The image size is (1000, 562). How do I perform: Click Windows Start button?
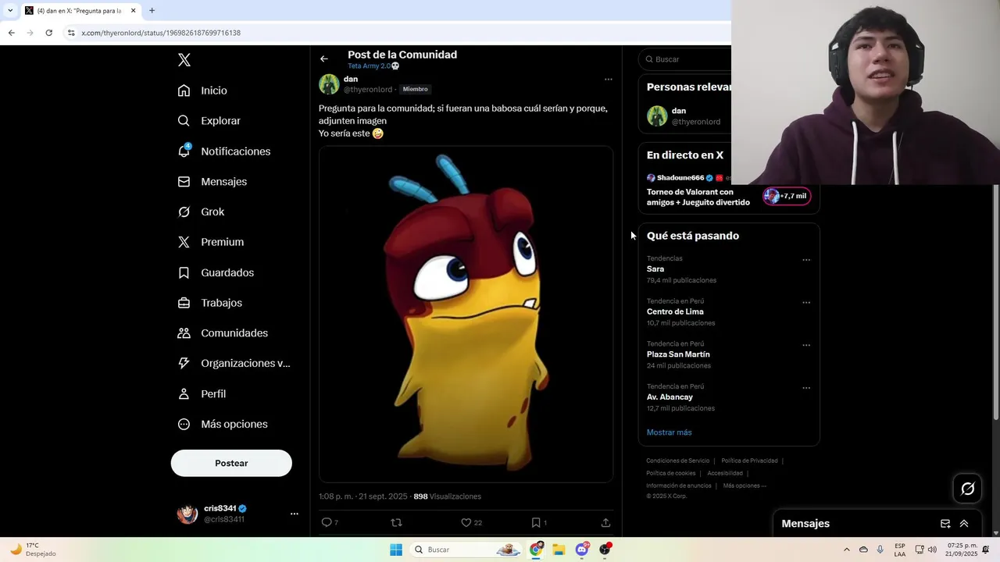click(x=396, y=550)
